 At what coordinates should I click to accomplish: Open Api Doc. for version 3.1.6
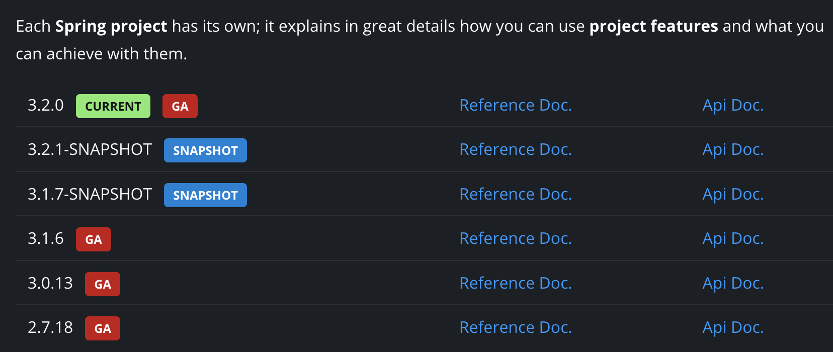(733, 238)
